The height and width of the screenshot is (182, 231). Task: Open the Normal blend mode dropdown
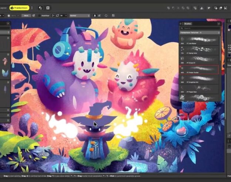[x=80, y=16]
